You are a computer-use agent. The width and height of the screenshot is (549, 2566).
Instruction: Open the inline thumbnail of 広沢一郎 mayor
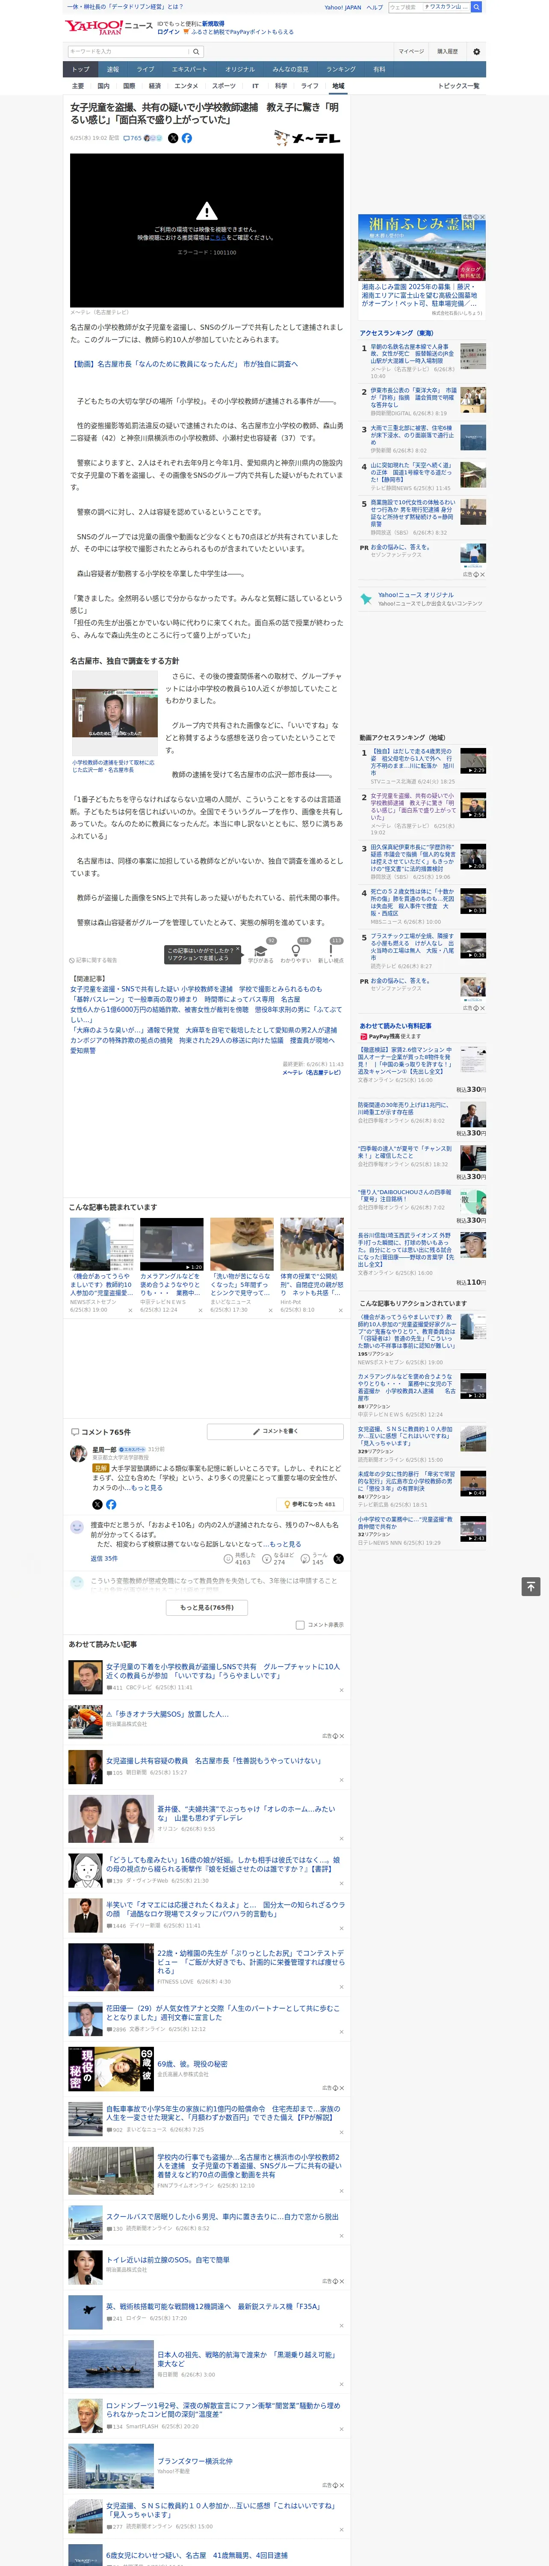[x=114, y=713]
